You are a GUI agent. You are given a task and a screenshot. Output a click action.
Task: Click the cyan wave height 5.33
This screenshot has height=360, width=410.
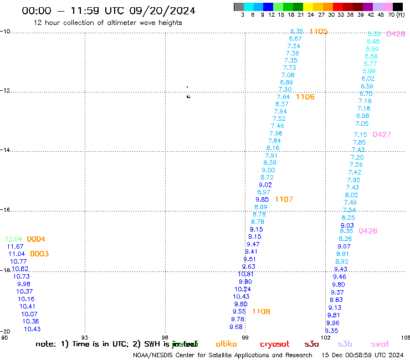click(374, 34)
